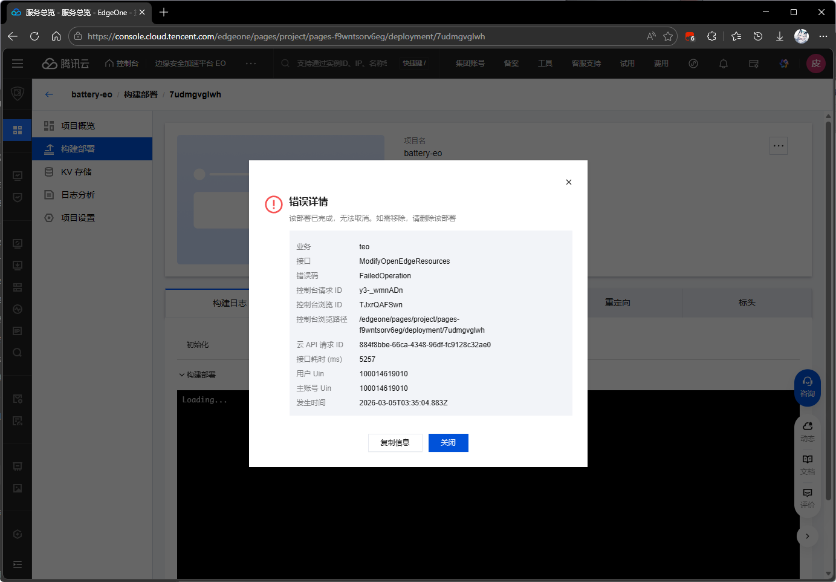Click the hamburger menu icon at top-left
Viewport: 836px width, 582px height.
(17, 63)
